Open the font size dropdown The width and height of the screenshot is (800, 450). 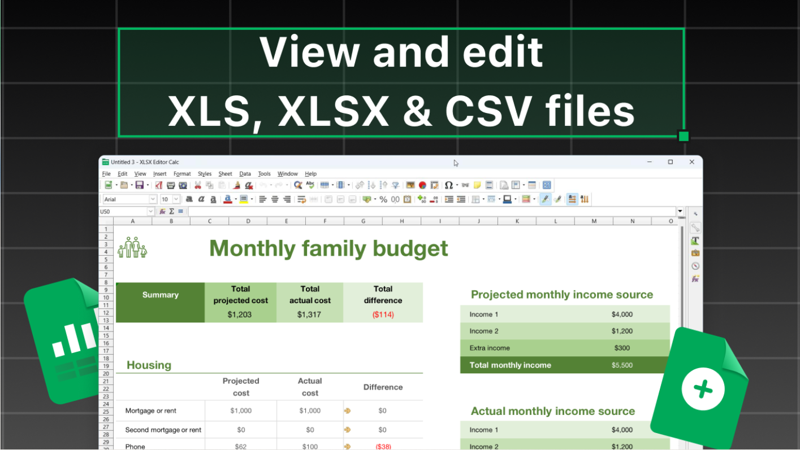pos(176,199)
